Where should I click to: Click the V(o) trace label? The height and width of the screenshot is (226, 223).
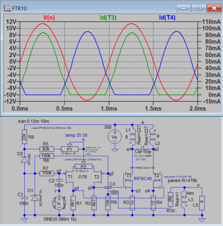pos(49,18)
